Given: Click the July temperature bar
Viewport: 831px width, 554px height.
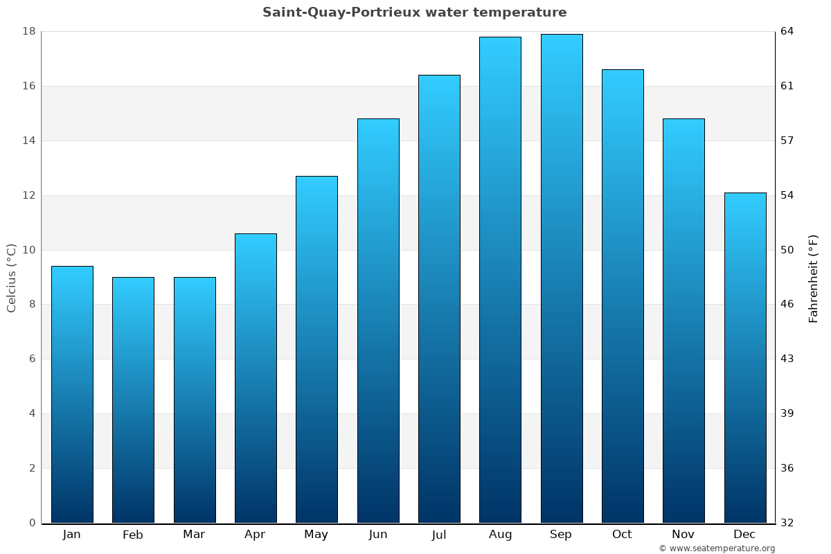Looking at the screenshot, I should tap(439, 299).
